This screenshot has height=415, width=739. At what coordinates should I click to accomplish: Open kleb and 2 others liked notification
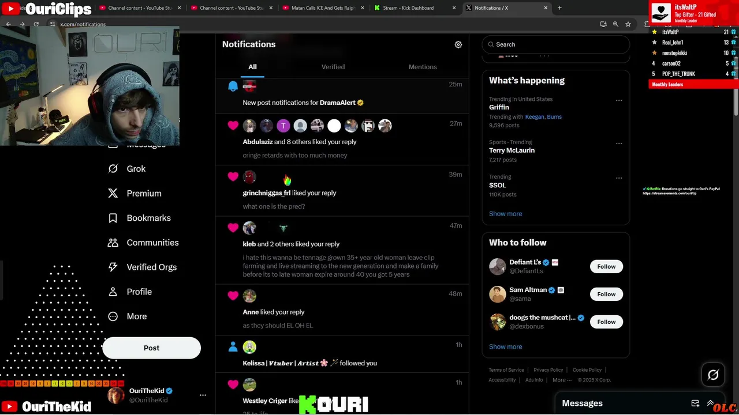click(x=342, y=251)
